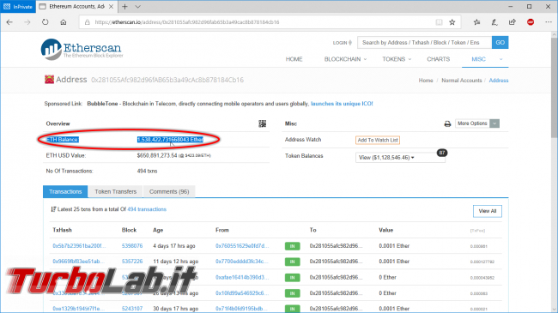Open '494 transactions' link
Viewport: 558px width, 313px height.
tap(147, 209)
